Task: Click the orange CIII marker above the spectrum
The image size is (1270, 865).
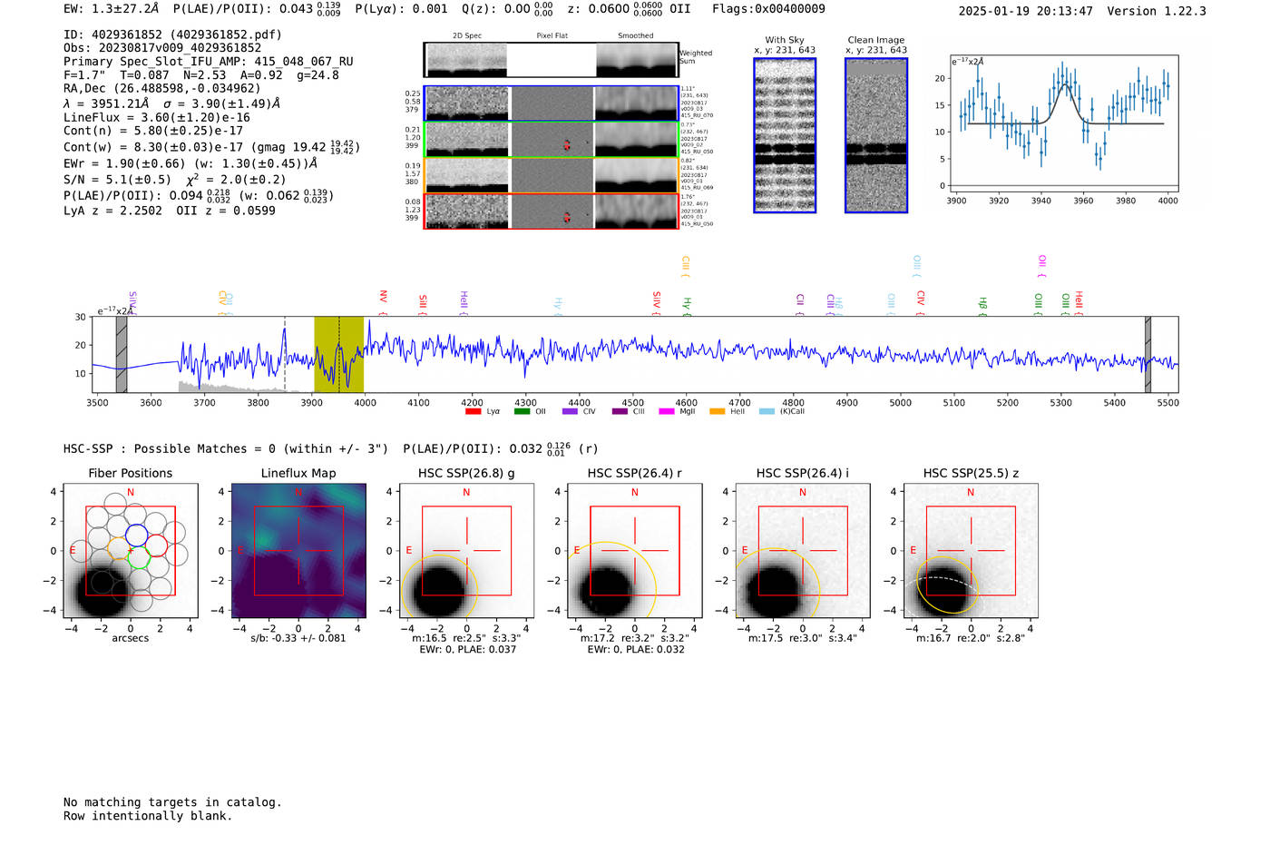Action: pyautogui.click(x=686, y=266)
